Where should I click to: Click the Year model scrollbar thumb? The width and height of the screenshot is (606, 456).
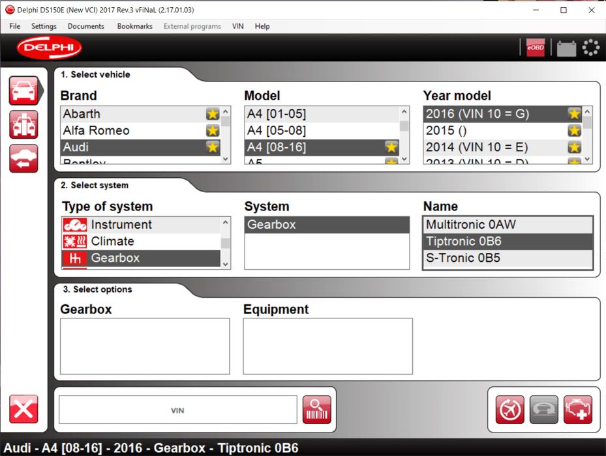(x=588, y=123)
